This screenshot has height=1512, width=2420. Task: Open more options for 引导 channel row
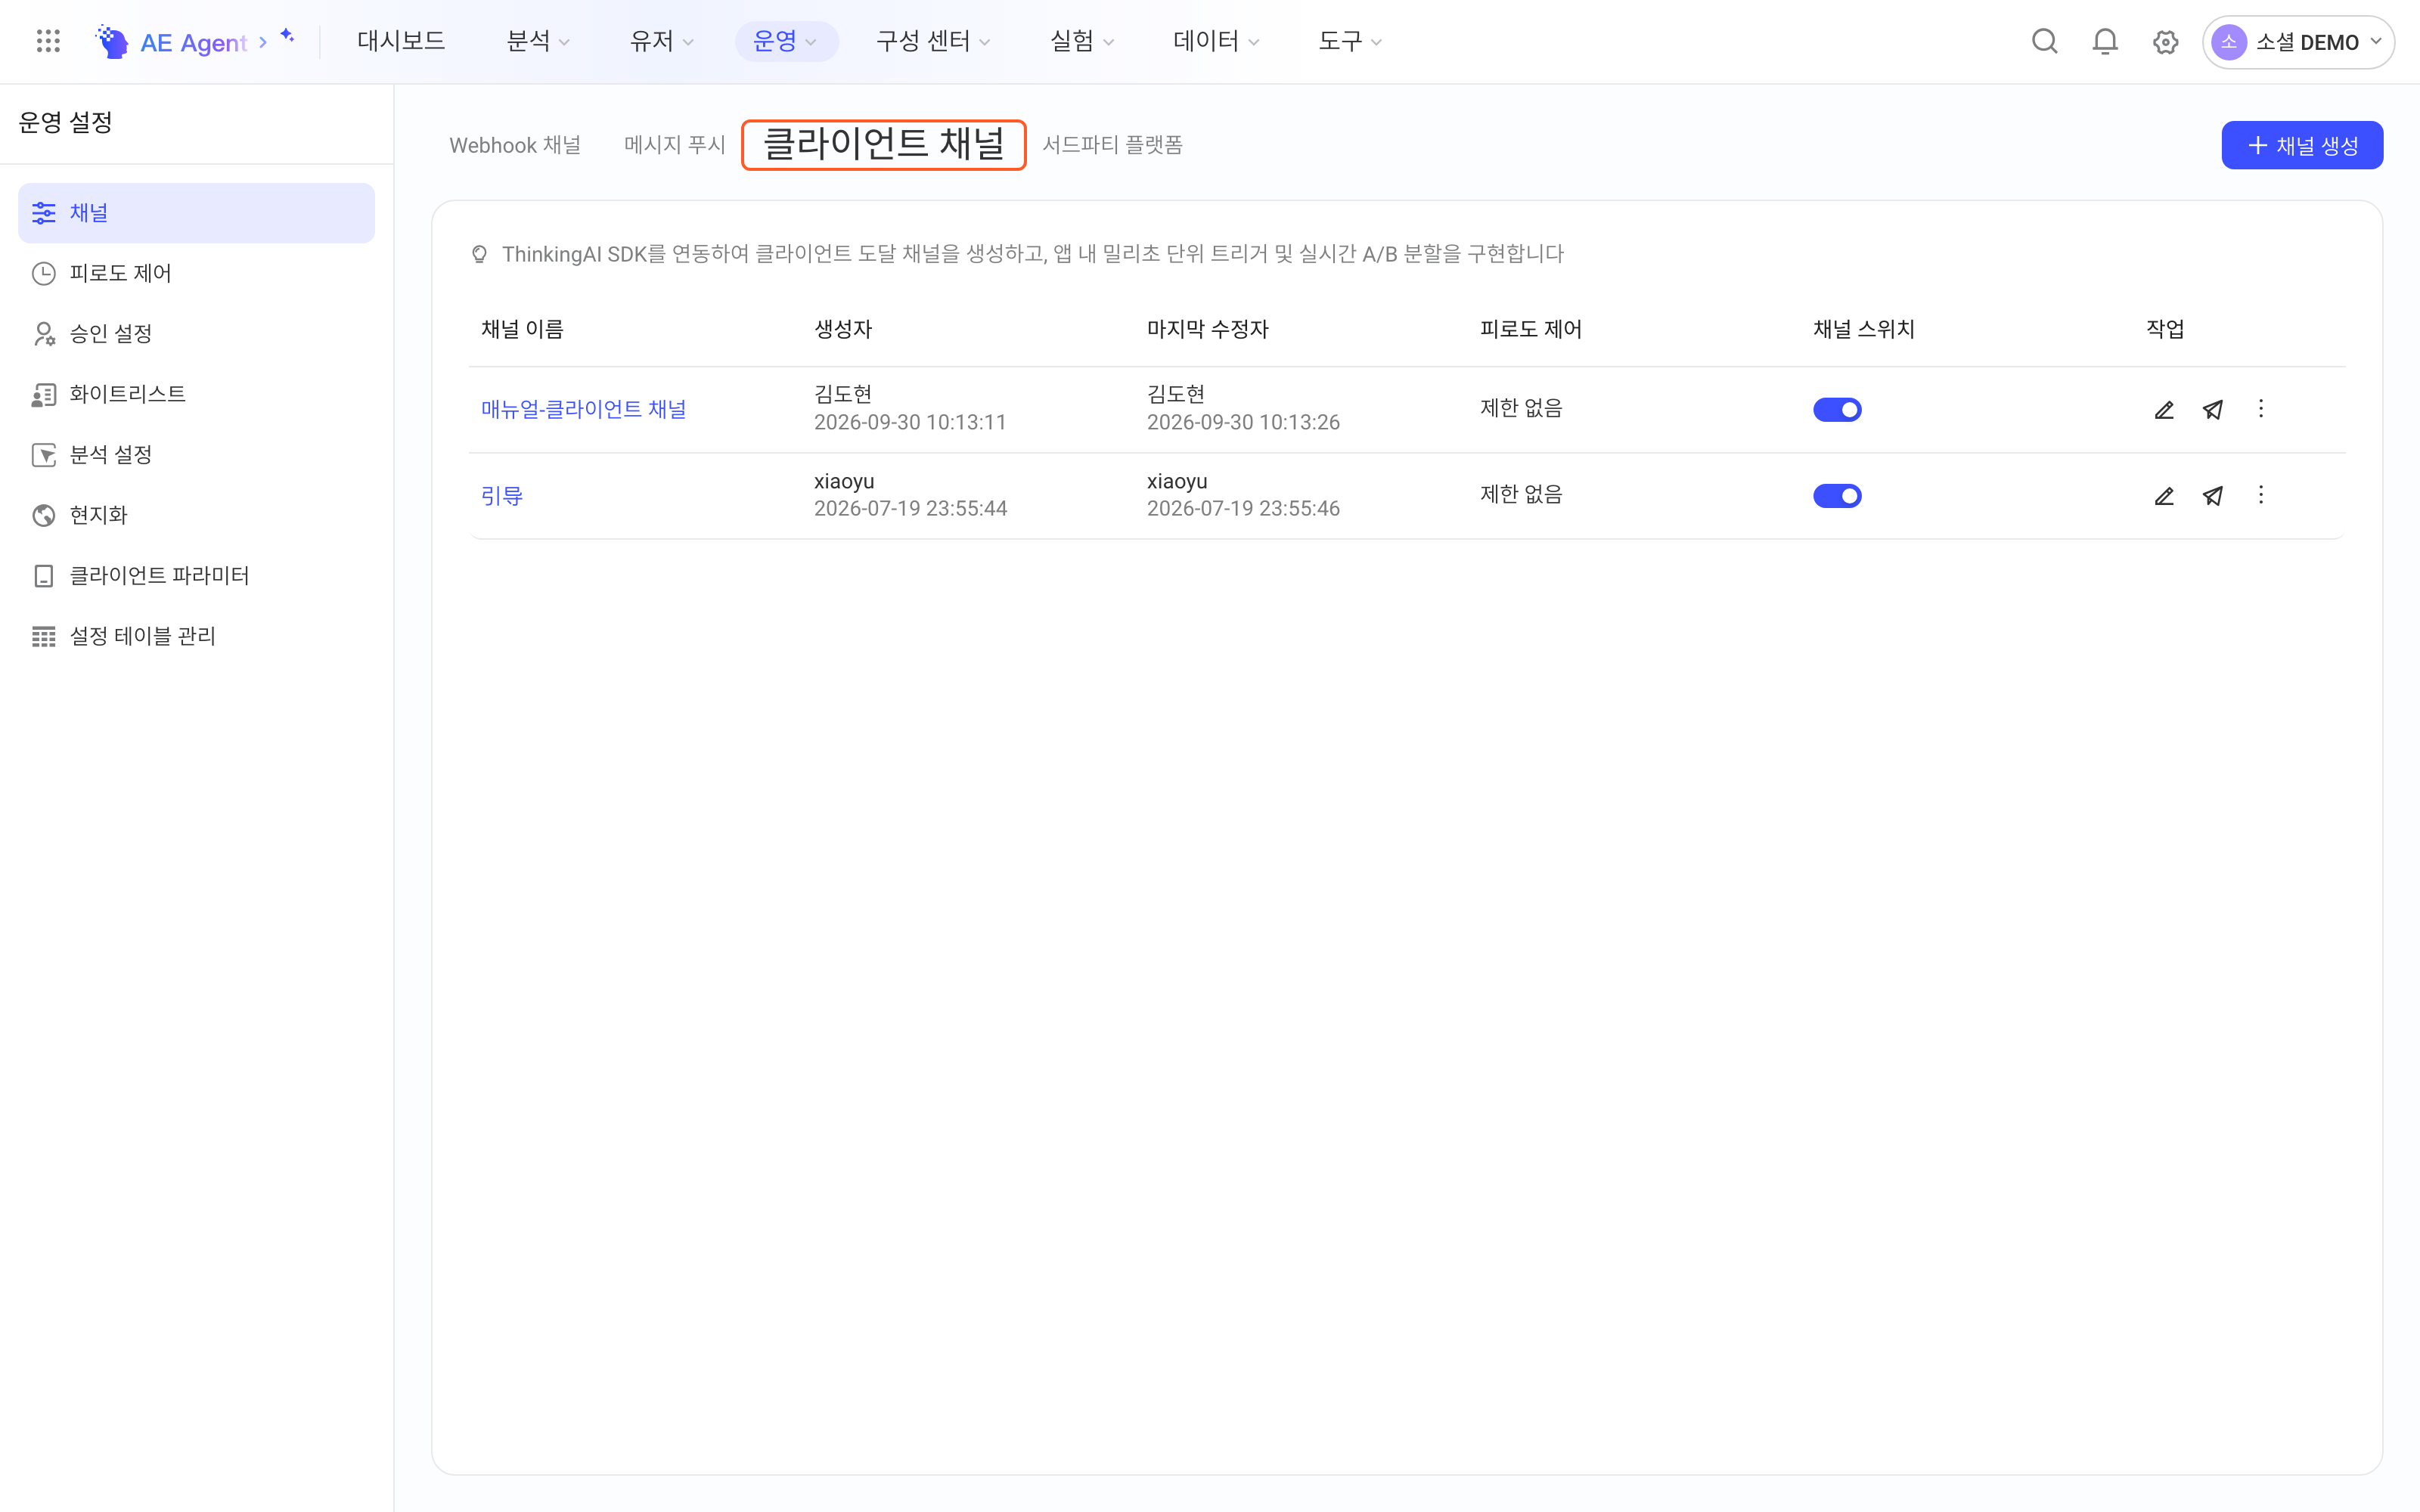pyautogui.click(x=2261, y=495)
